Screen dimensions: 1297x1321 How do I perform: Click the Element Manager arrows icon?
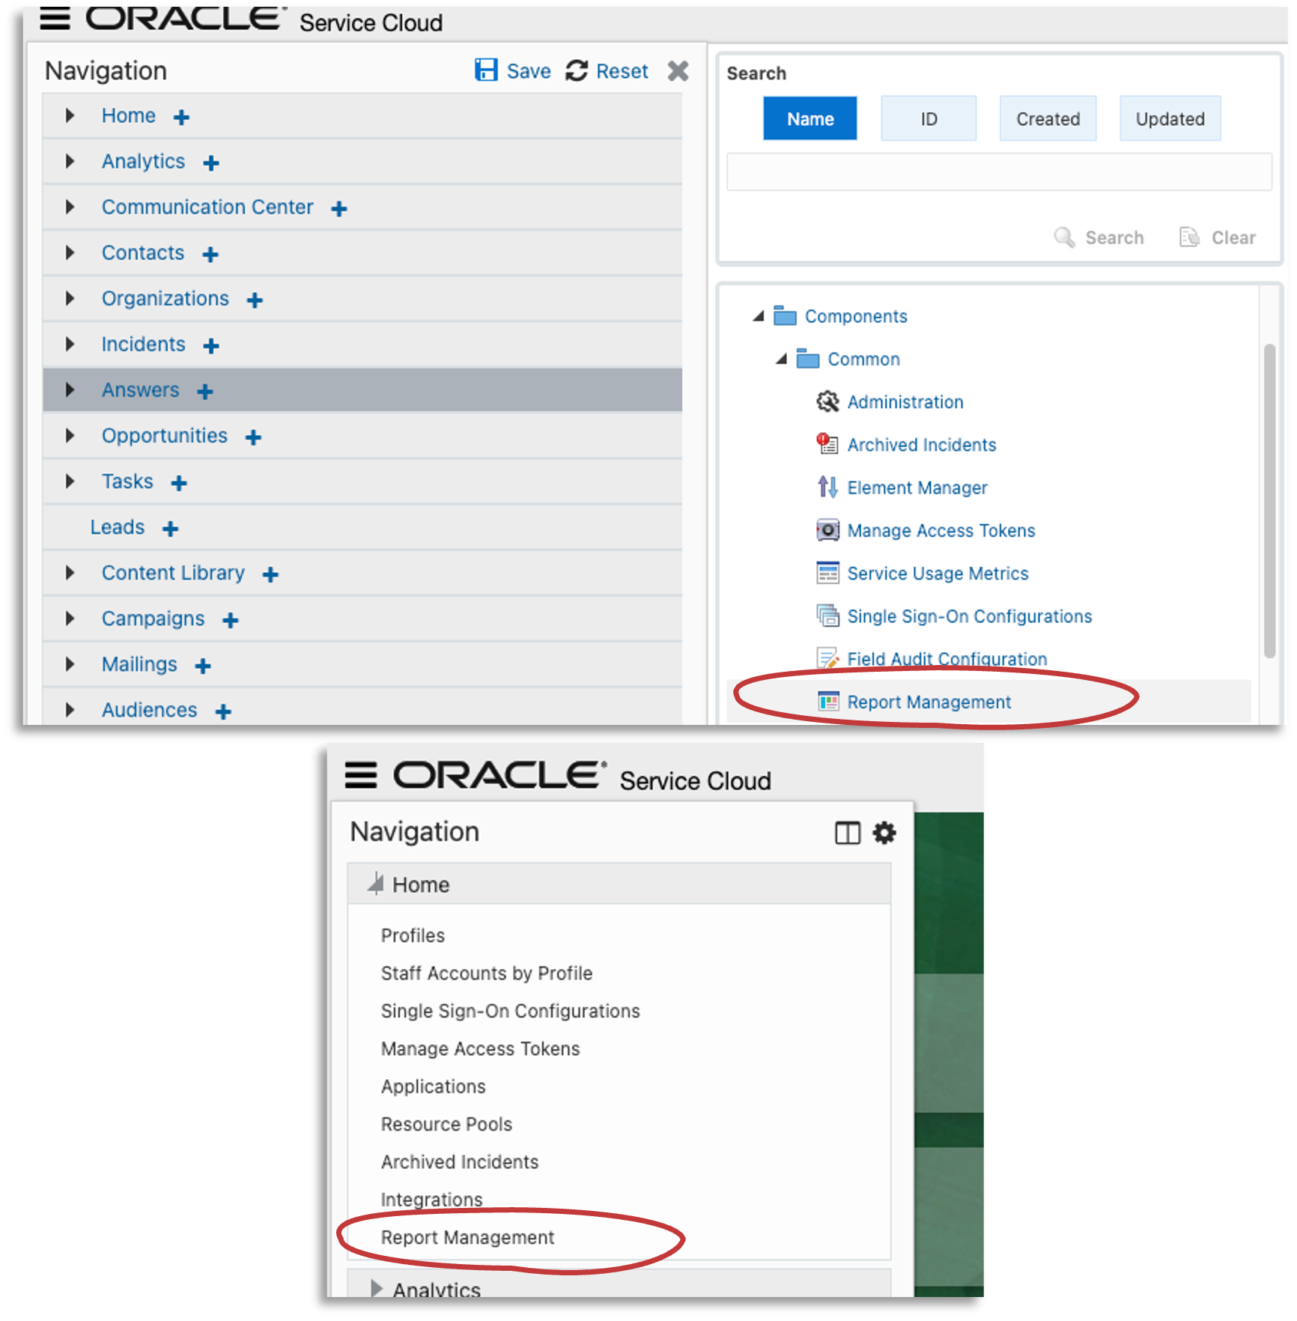(827, 488)
